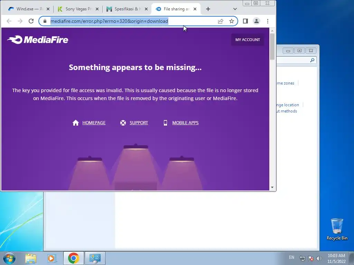Close the Spesifikasi tab

pyautogui.click(x=146, y=9)
